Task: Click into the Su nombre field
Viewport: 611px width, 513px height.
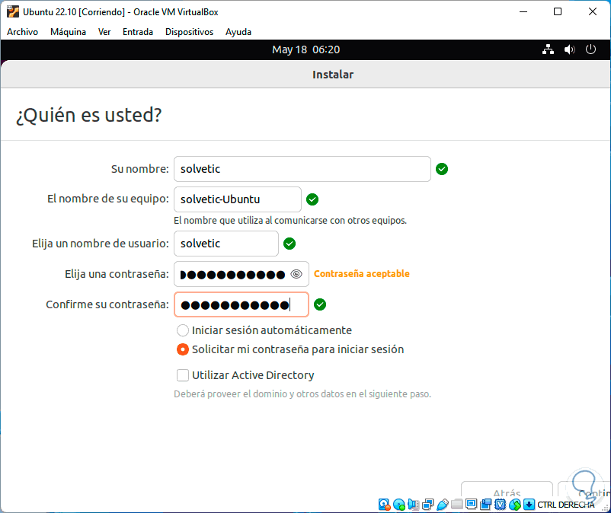Action: [302, 169]
